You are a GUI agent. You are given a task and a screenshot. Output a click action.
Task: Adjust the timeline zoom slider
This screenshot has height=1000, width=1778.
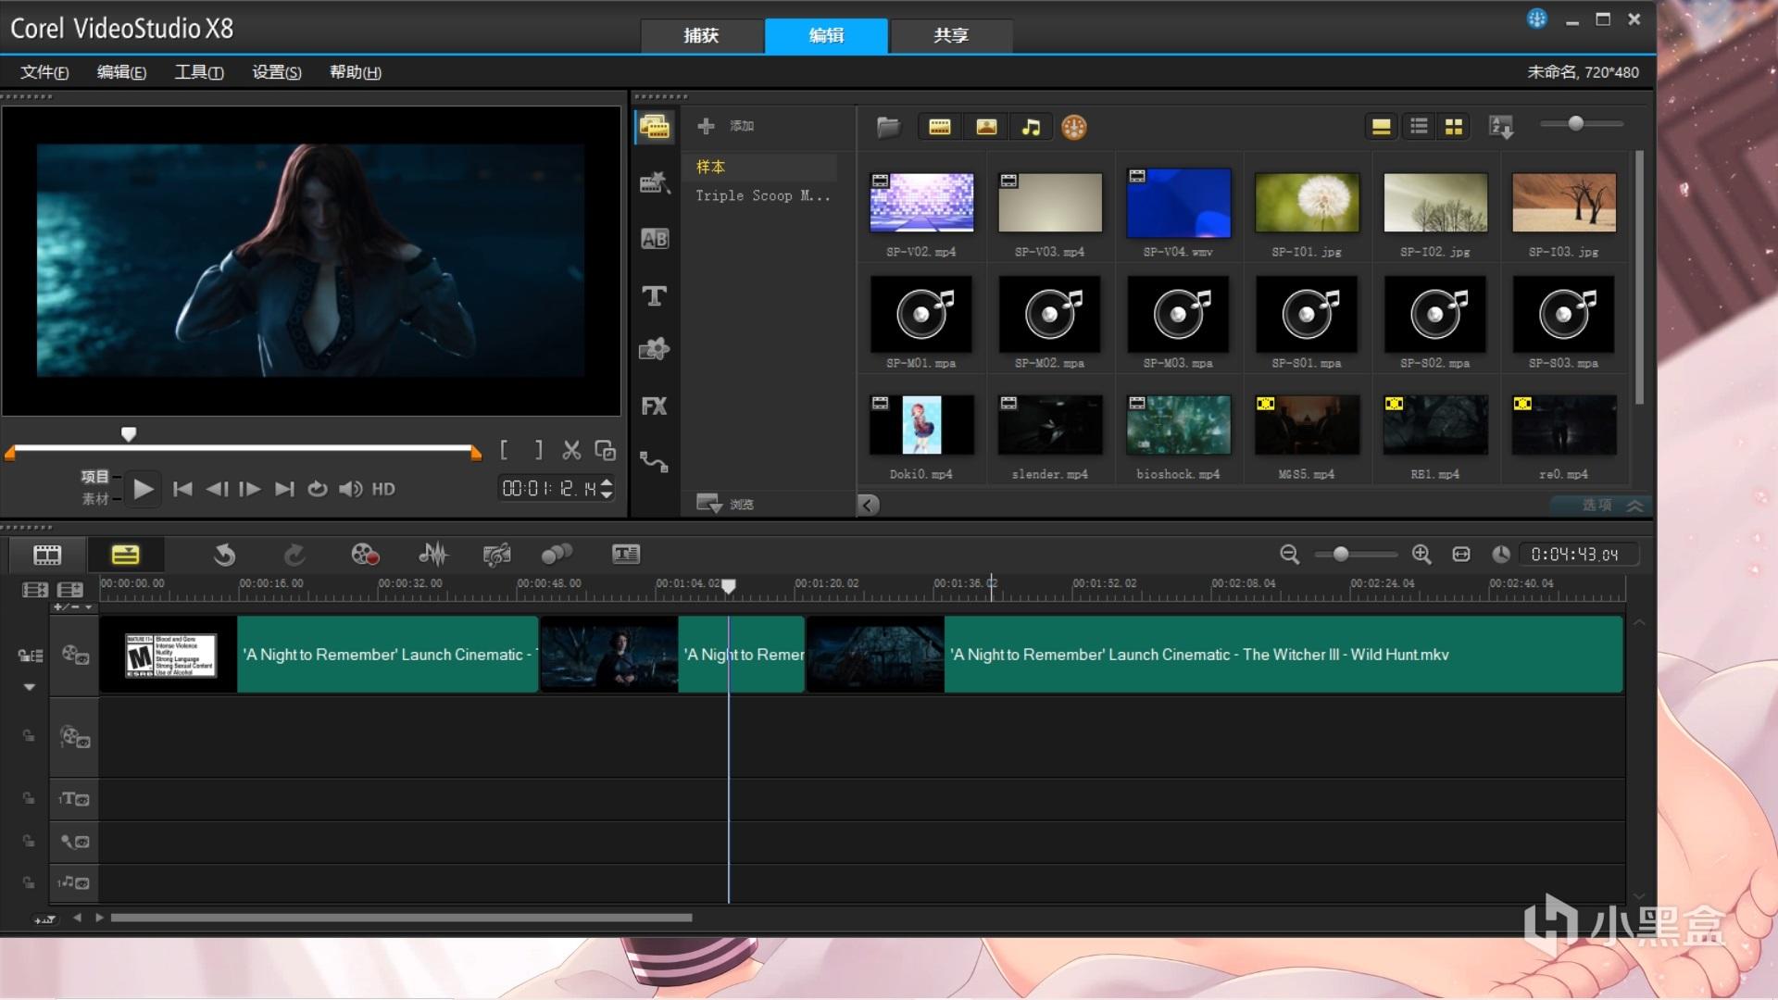pyautogui.click(x=1340, y=554)
